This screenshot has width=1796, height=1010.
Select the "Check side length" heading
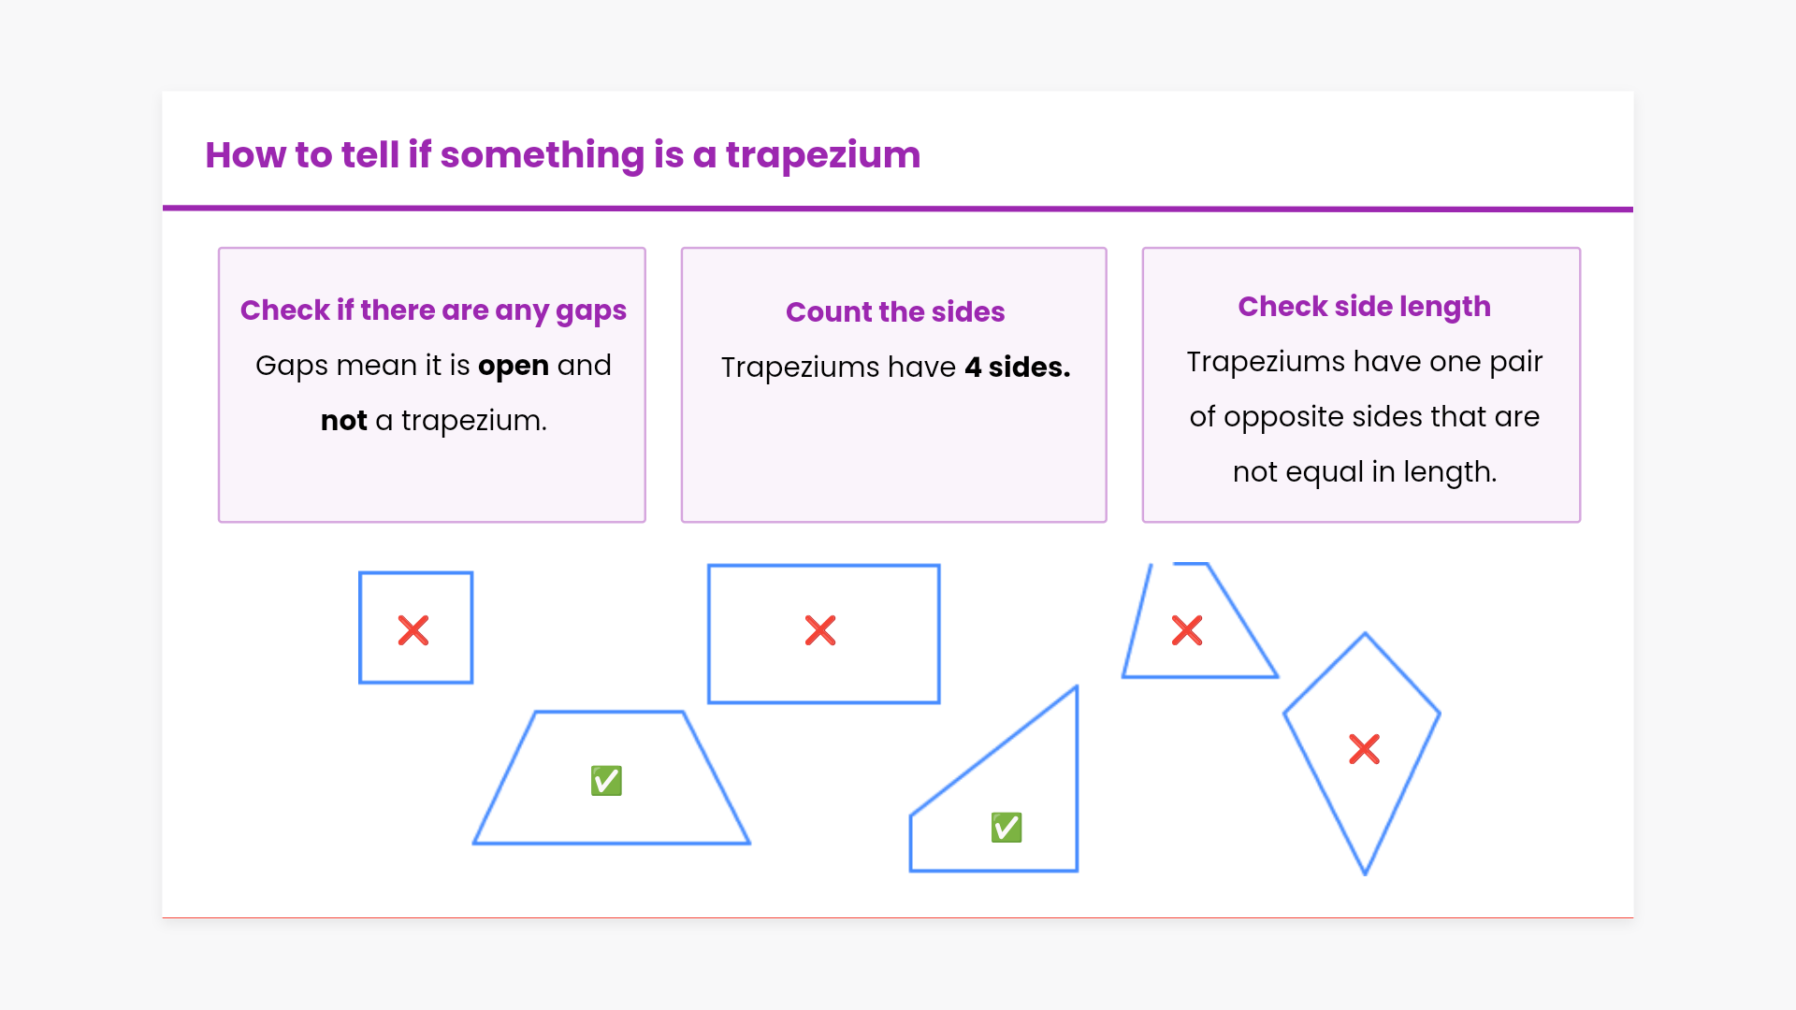point(1364,307)
